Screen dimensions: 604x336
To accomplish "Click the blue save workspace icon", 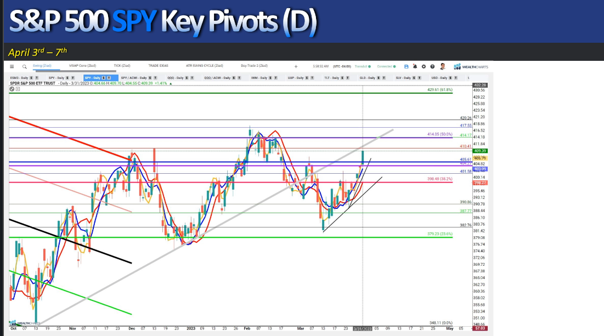I will [407, 66].
